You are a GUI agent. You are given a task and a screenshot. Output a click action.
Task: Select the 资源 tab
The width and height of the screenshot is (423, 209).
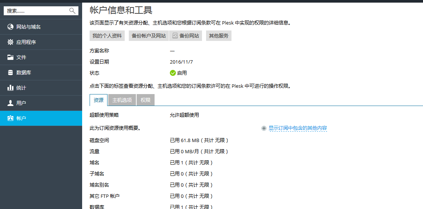[99, 100]
